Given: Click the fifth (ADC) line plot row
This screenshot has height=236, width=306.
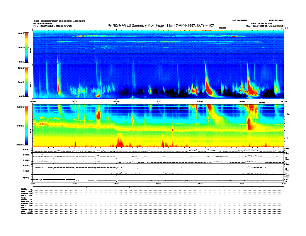Looking at the screenshot, I should click(x=158, y=172).
